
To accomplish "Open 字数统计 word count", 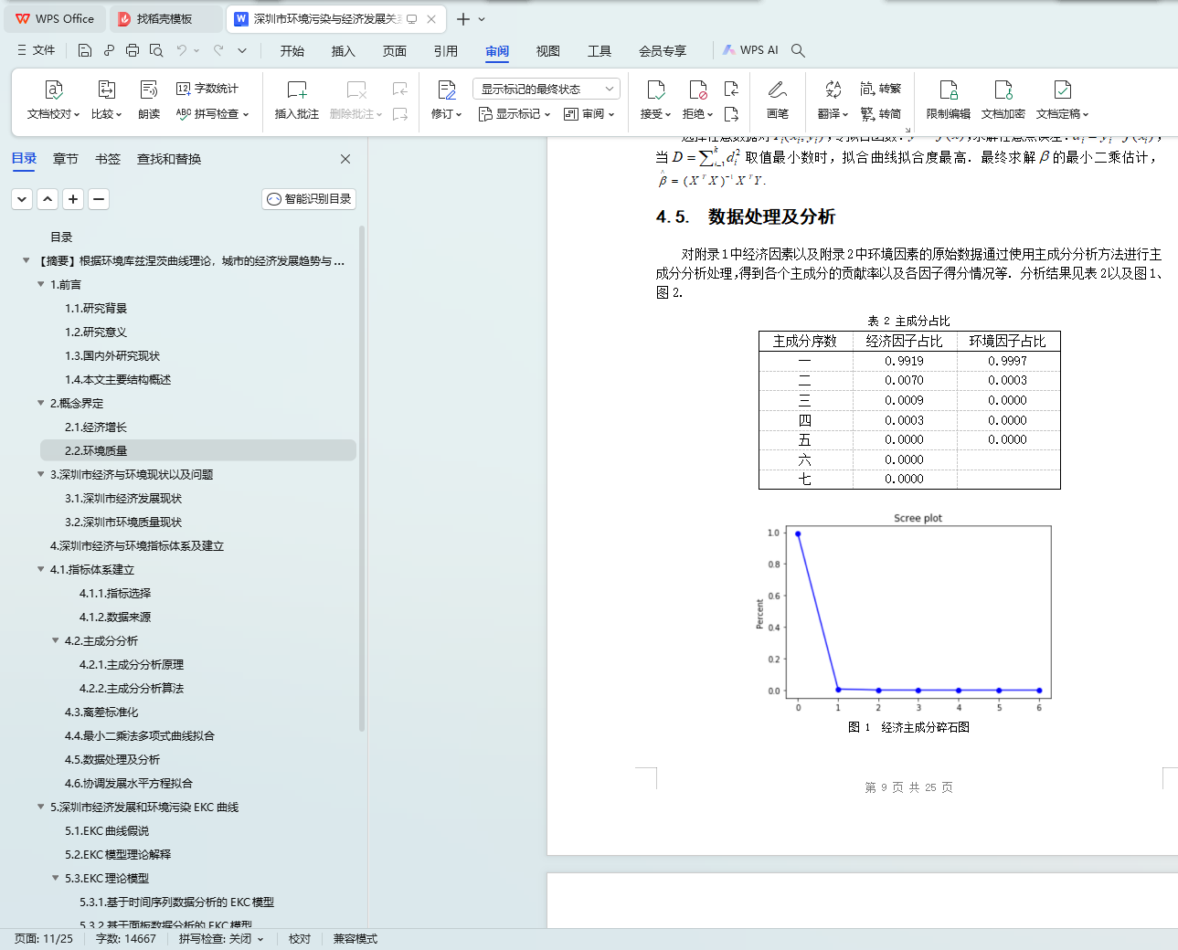I will [x=207, y=89].
